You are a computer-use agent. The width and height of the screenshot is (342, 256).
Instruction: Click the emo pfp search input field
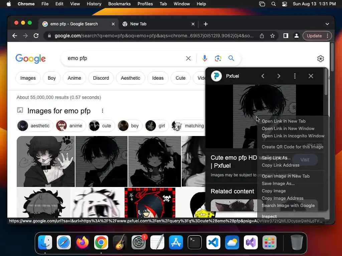[124, 58]
